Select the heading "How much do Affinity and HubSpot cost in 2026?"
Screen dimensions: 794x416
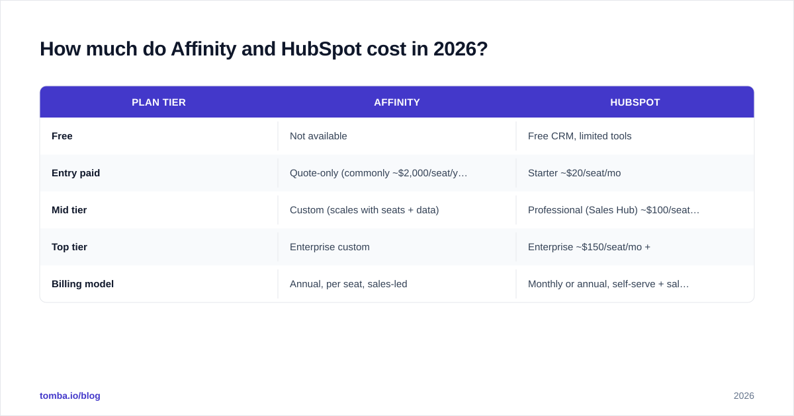point(263,49)
